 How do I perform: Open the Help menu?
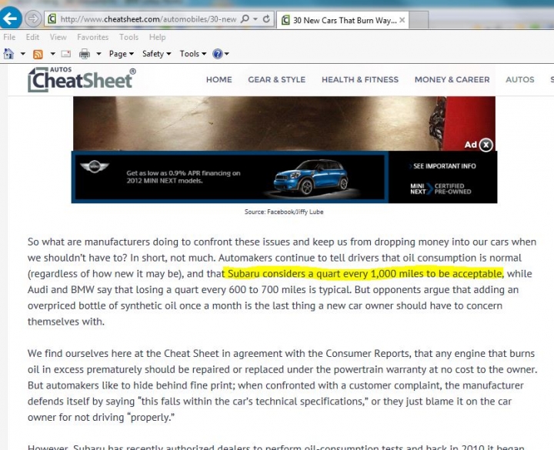coord(157,37)
